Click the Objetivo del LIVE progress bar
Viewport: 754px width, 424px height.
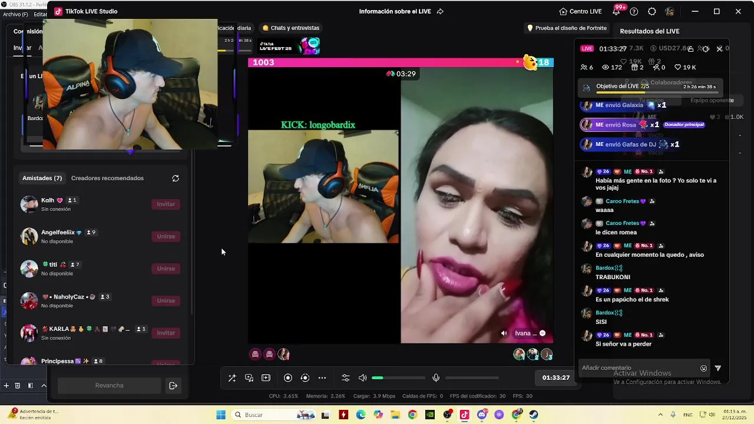click(x=657, y=92)
